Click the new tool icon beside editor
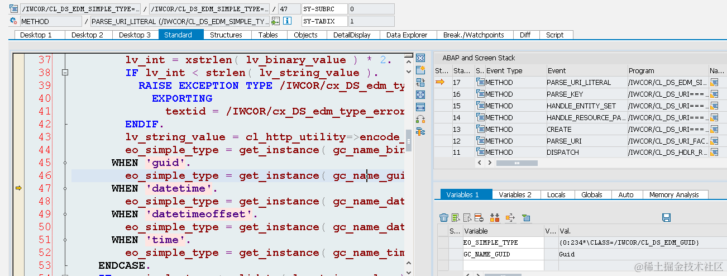 click(x=421, y=70)
